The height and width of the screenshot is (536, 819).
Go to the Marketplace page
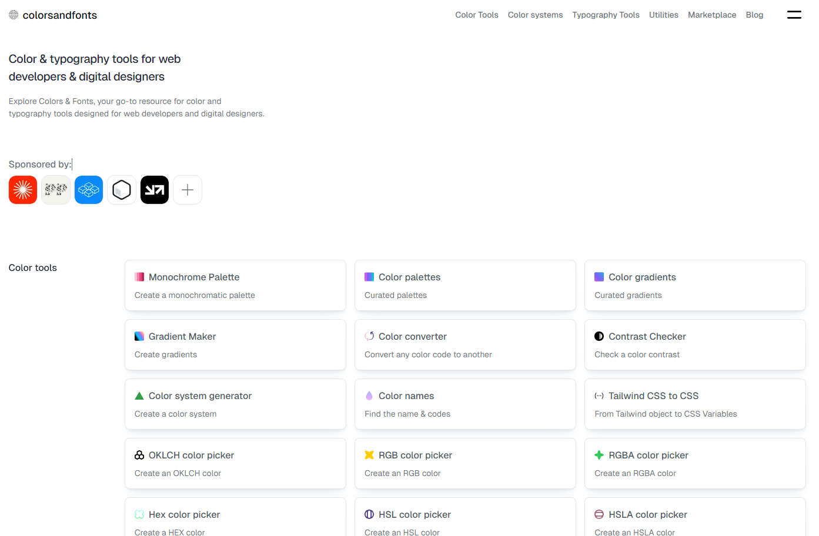point(712,15)
